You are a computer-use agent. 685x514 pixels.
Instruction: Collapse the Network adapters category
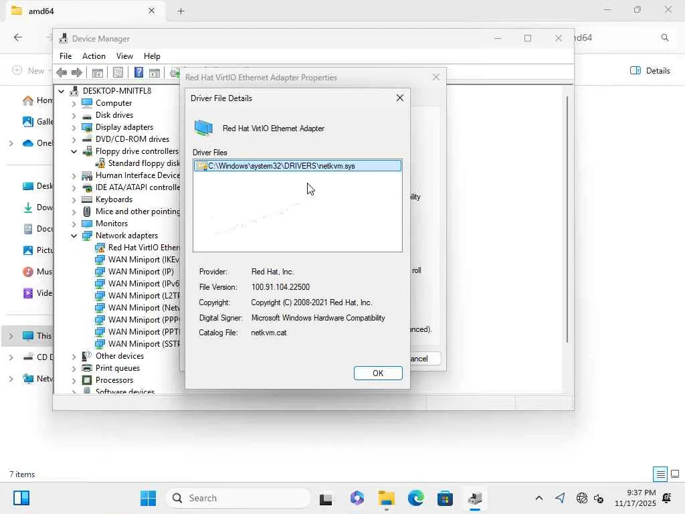tap(74, 236)
